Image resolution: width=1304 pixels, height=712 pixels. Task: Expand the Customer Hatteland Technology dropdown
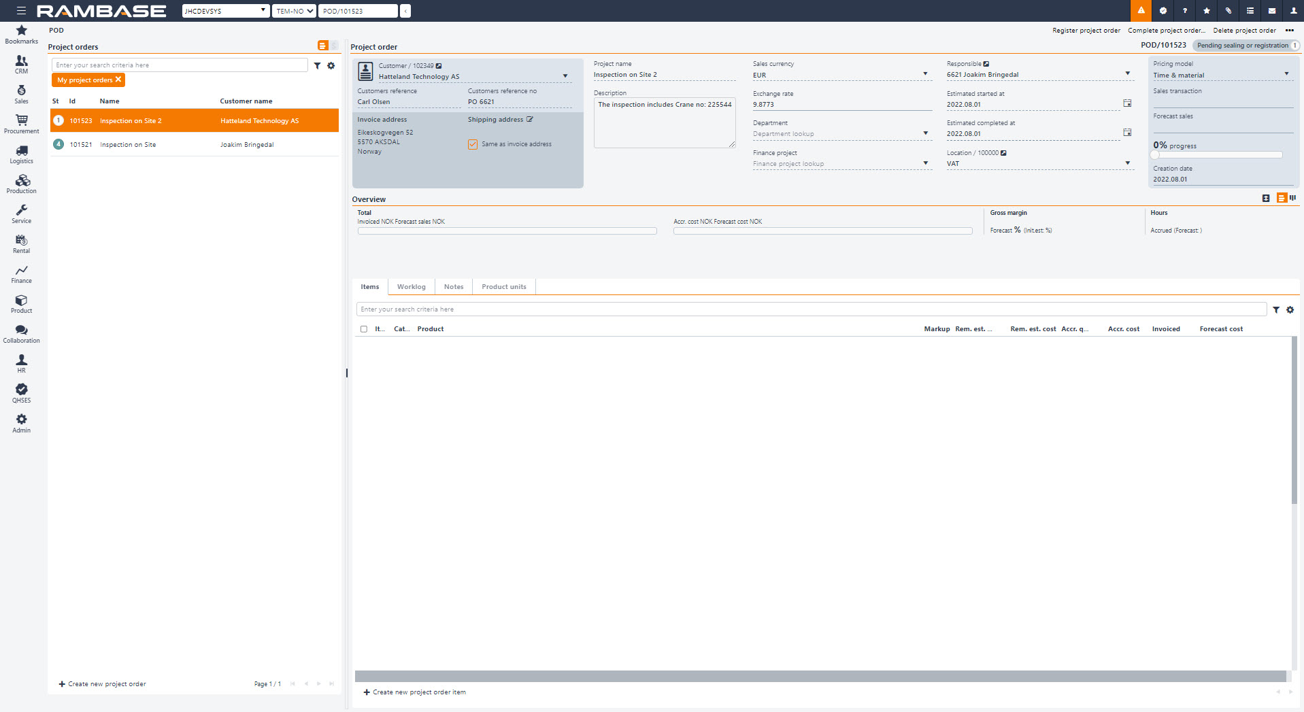pyautogui.click(x=565, y=76)
